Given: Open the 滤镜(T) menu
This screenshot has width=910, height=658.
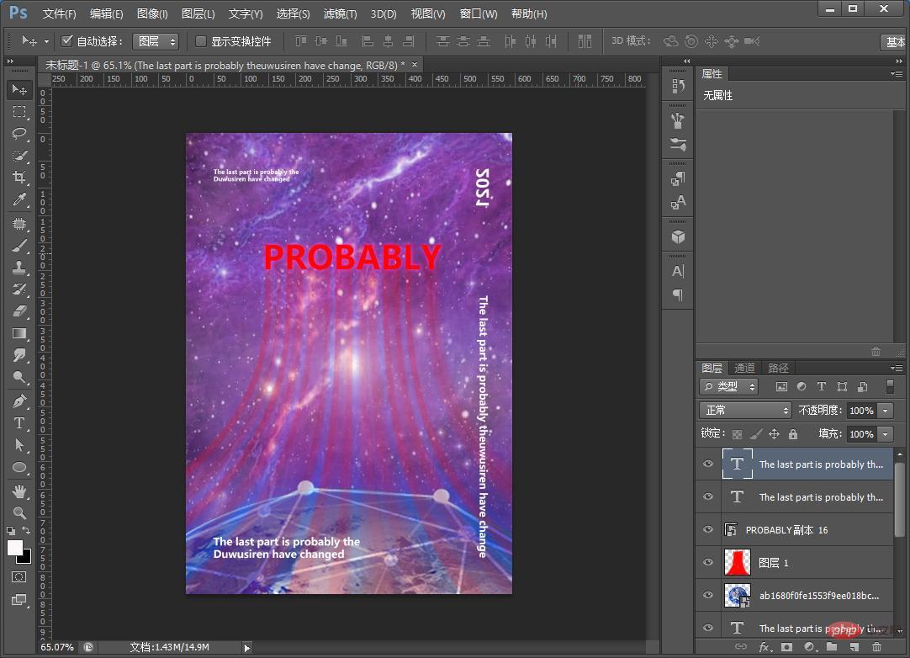Looking at the screenshot, I should coord(340,13).
